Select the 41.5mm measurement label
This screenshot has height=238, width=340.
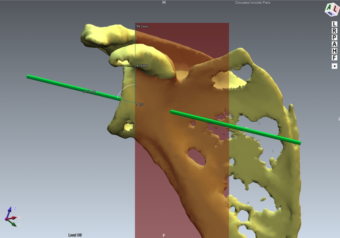click(x=142, y=66)
